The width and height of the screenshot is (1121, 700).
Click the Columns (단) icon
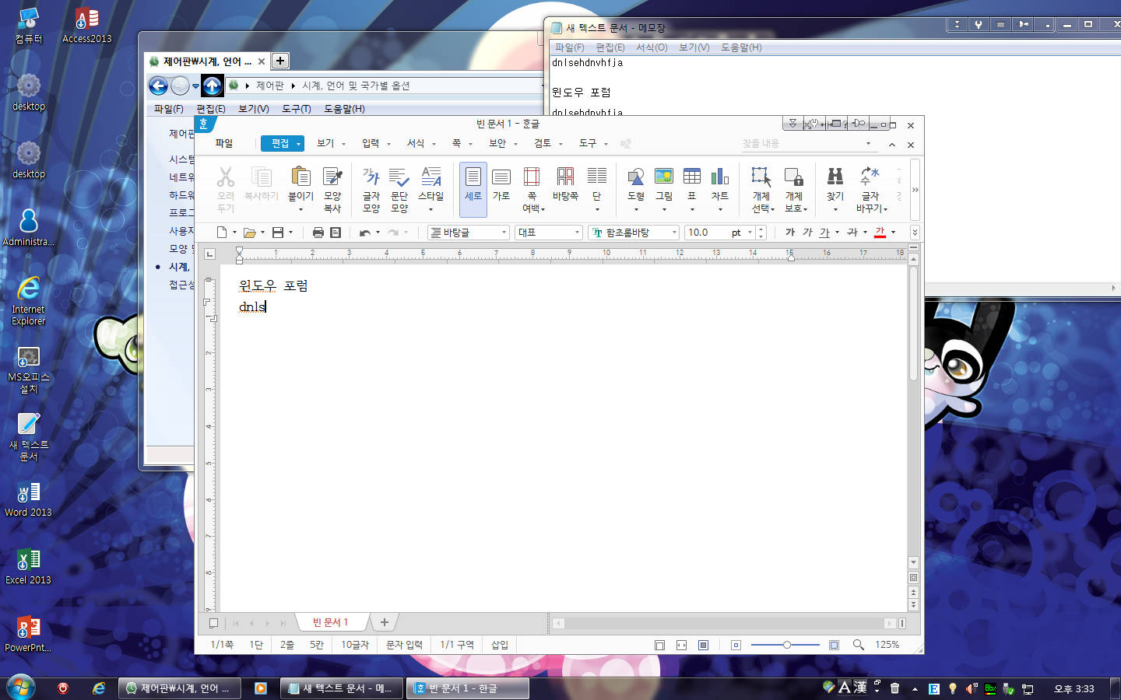pos(597,177)
